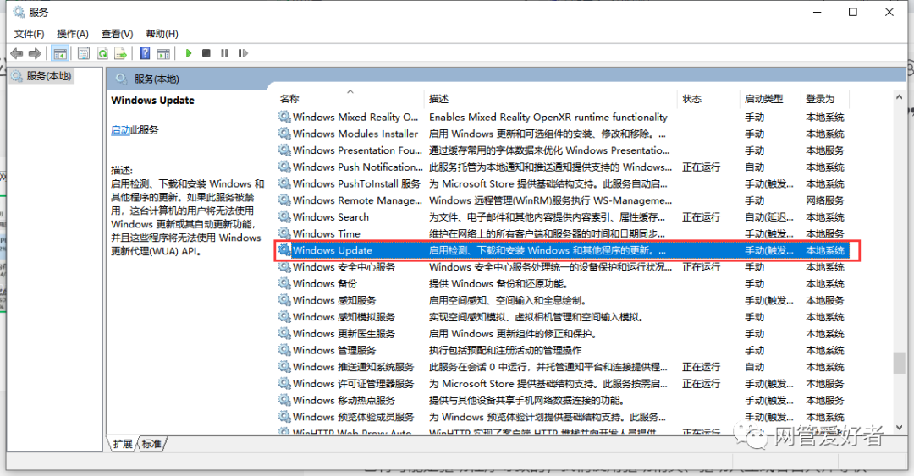
Task: Click the scroll down arrow of the list
Action: click(899, 428)
